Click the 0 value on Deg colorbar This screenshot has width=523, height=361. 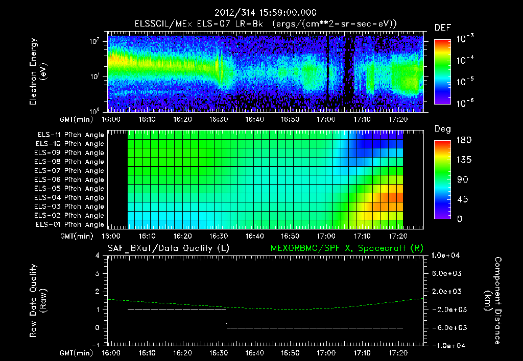(x=460, y=219)
